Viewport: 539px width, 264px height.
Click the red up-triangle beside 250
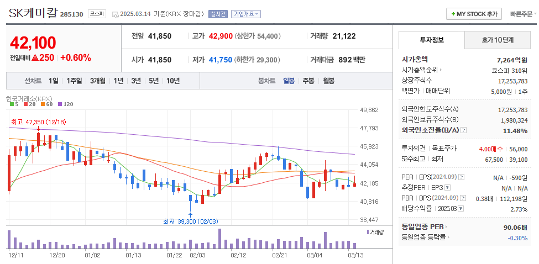(x=34, y=57)
